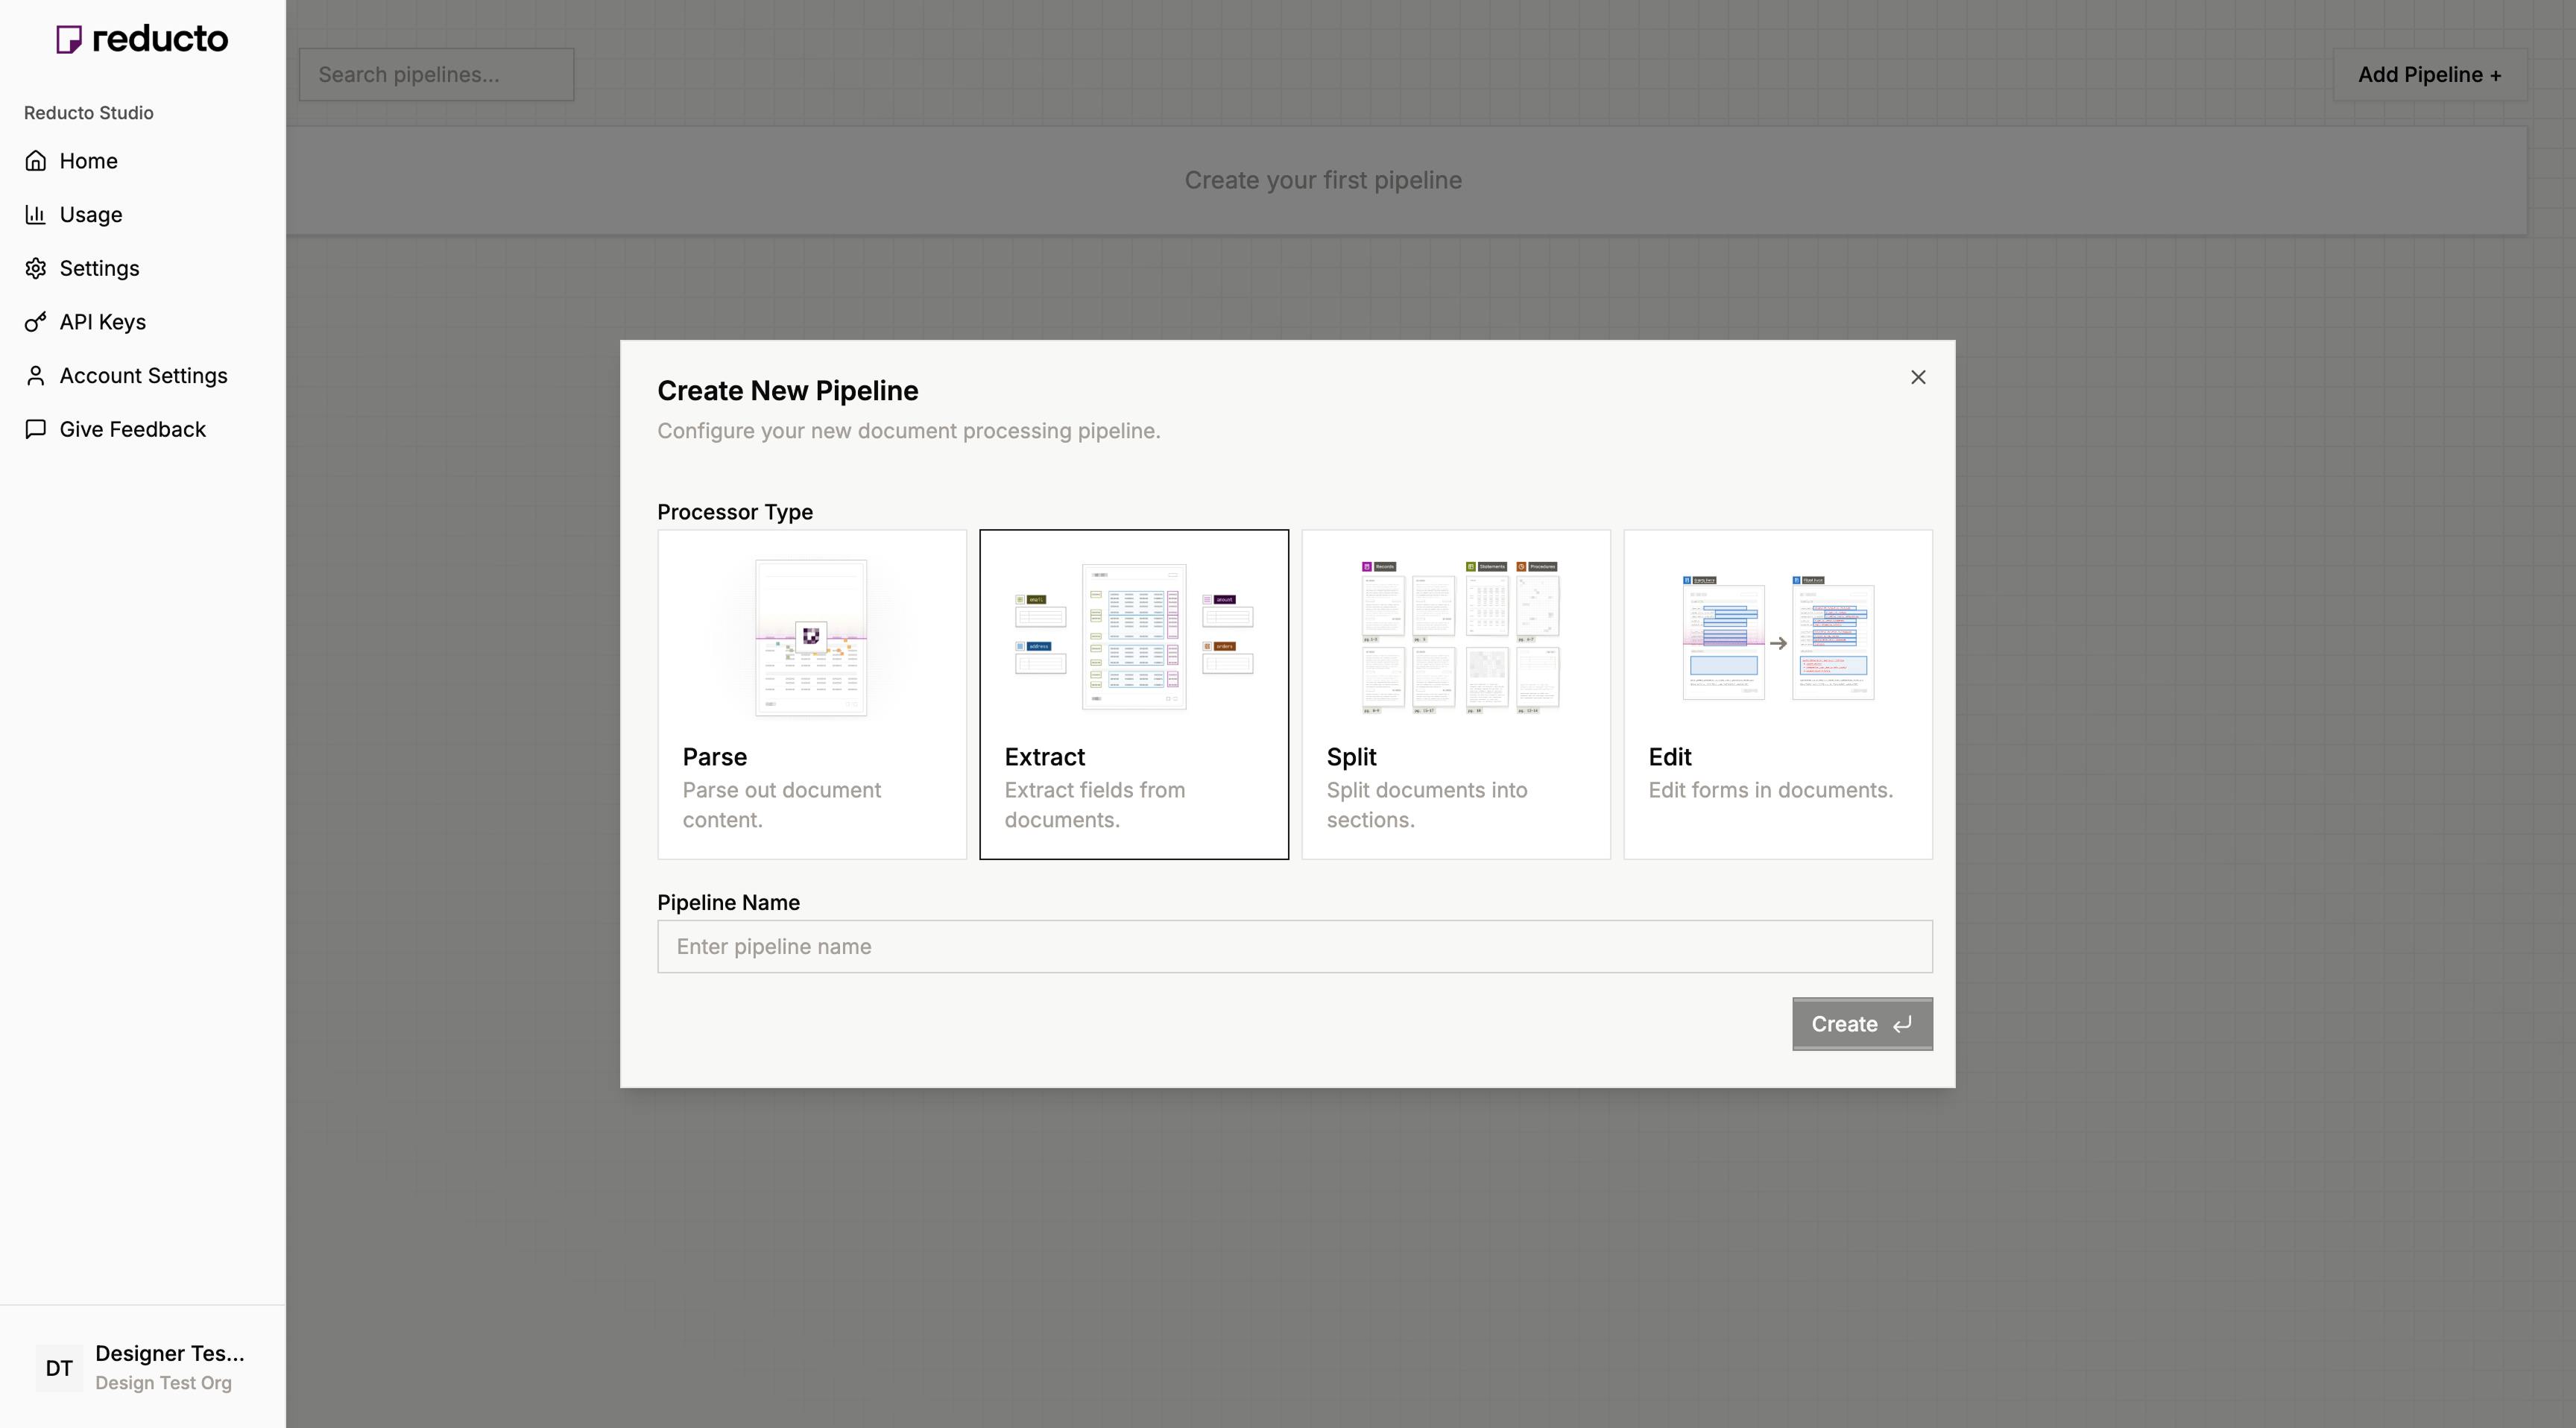Screen dimensions: 2576x1428
Task: Open Home in the sidebar
Action: [142, 161]
